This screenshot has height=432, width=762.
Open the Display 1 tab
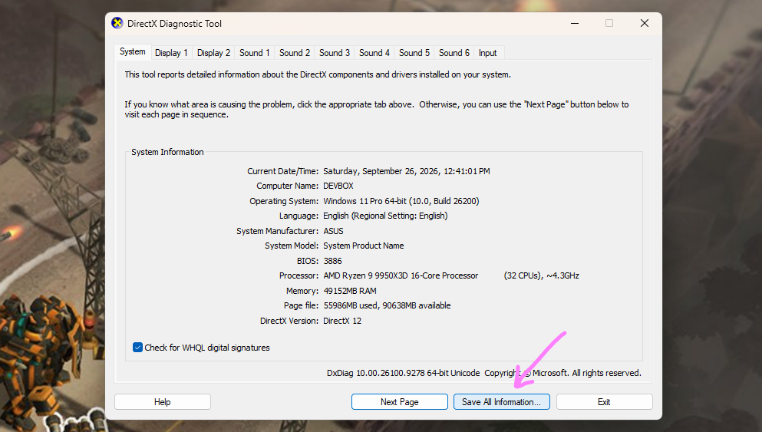coord(171,53)
